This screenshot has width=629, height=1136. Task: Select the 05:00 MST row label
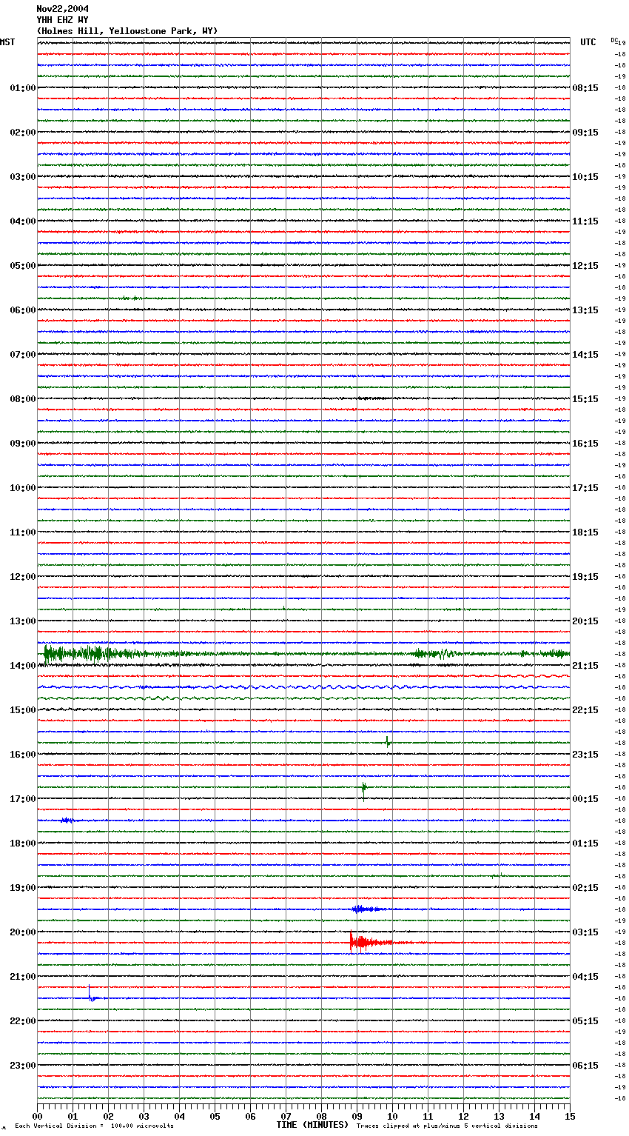point(22,266)
